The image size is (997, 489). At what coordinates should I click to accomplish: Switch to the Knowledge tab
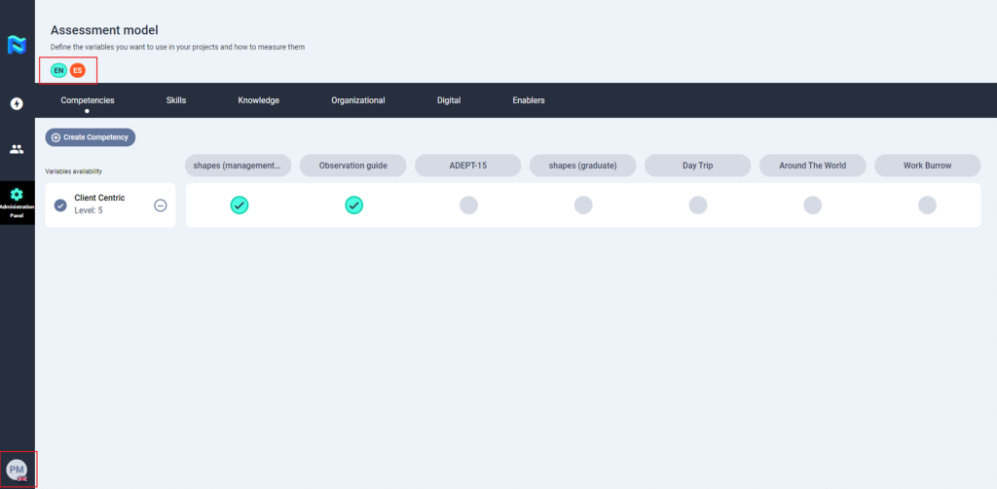[x=259, y=100]
